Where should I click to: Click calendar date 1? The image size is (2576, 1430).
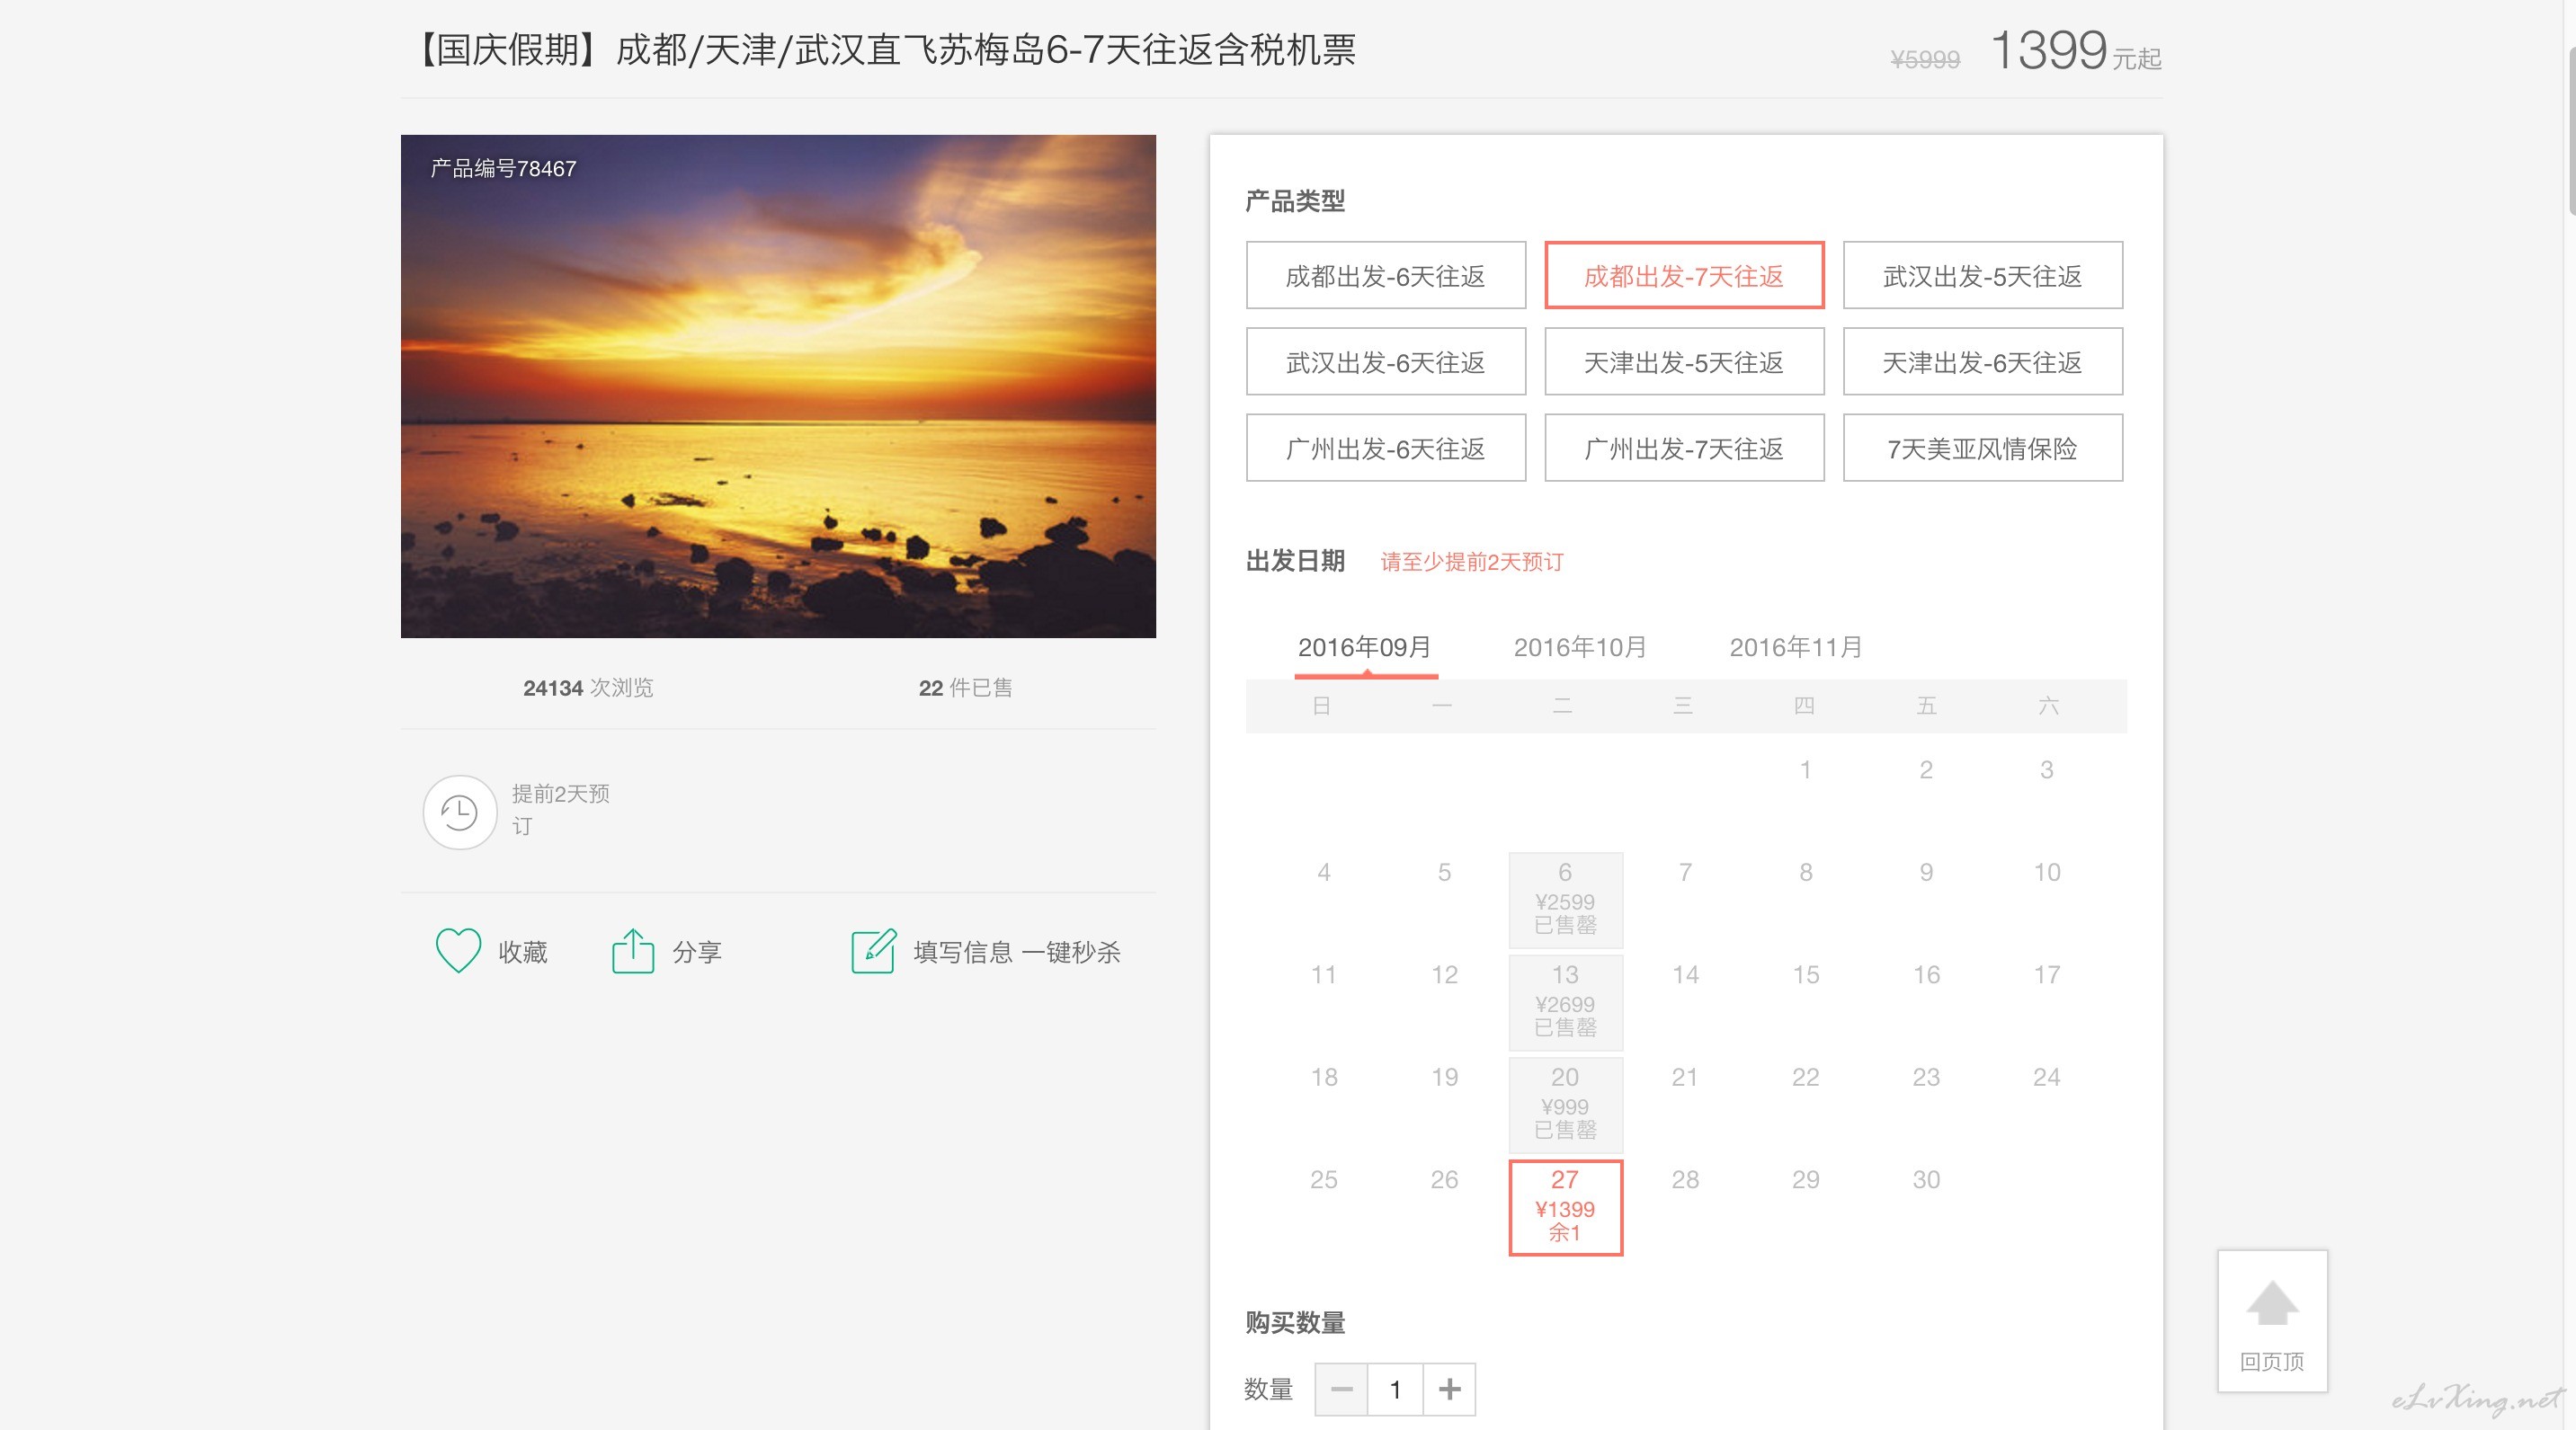(x=1805, y=769)
